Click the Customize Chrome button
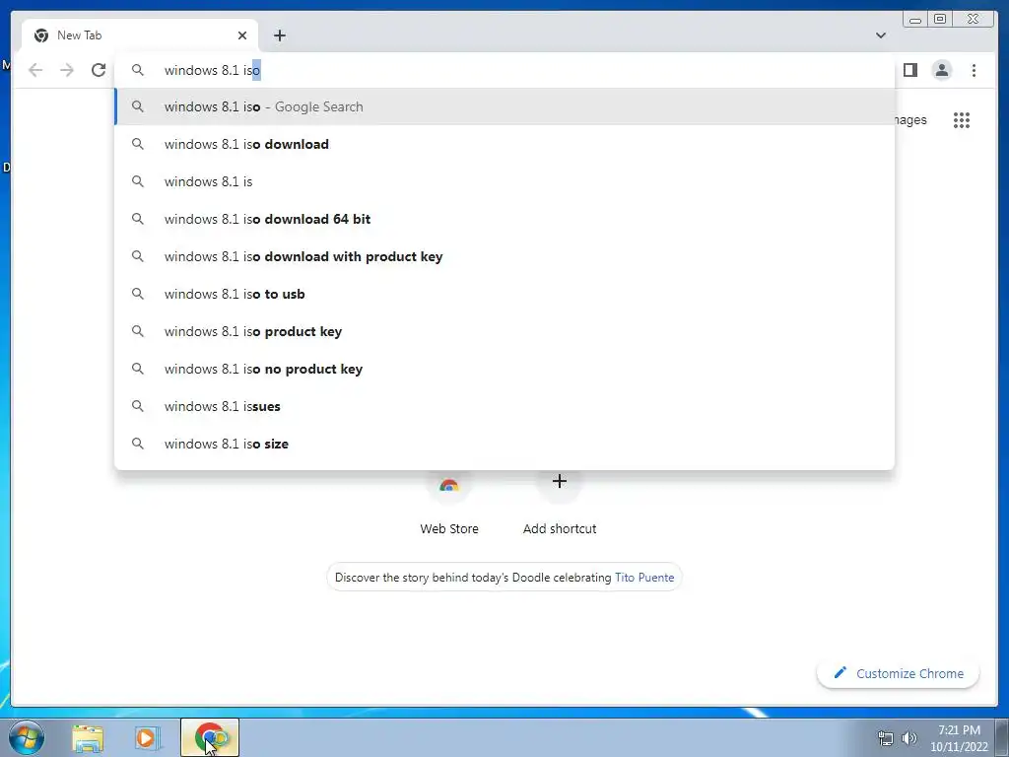This screenshot has width=1009, height=757. pyautogui.click(x=899, y=673)
